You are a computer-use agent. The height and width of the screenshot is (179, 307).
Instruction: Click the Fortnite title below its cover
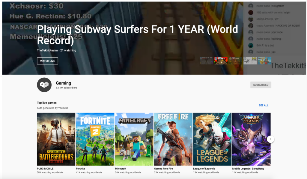point(80,169)
